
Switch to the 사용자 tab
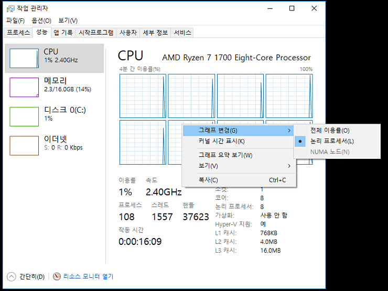pos(128,33)
